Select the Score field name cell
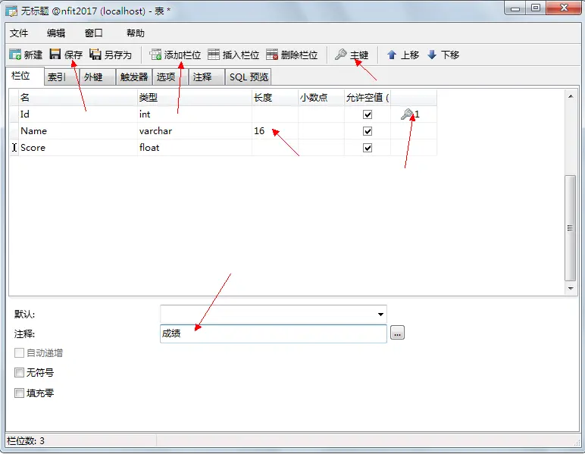The height and width of the screenshot is (454, 585). click(77, 148)
